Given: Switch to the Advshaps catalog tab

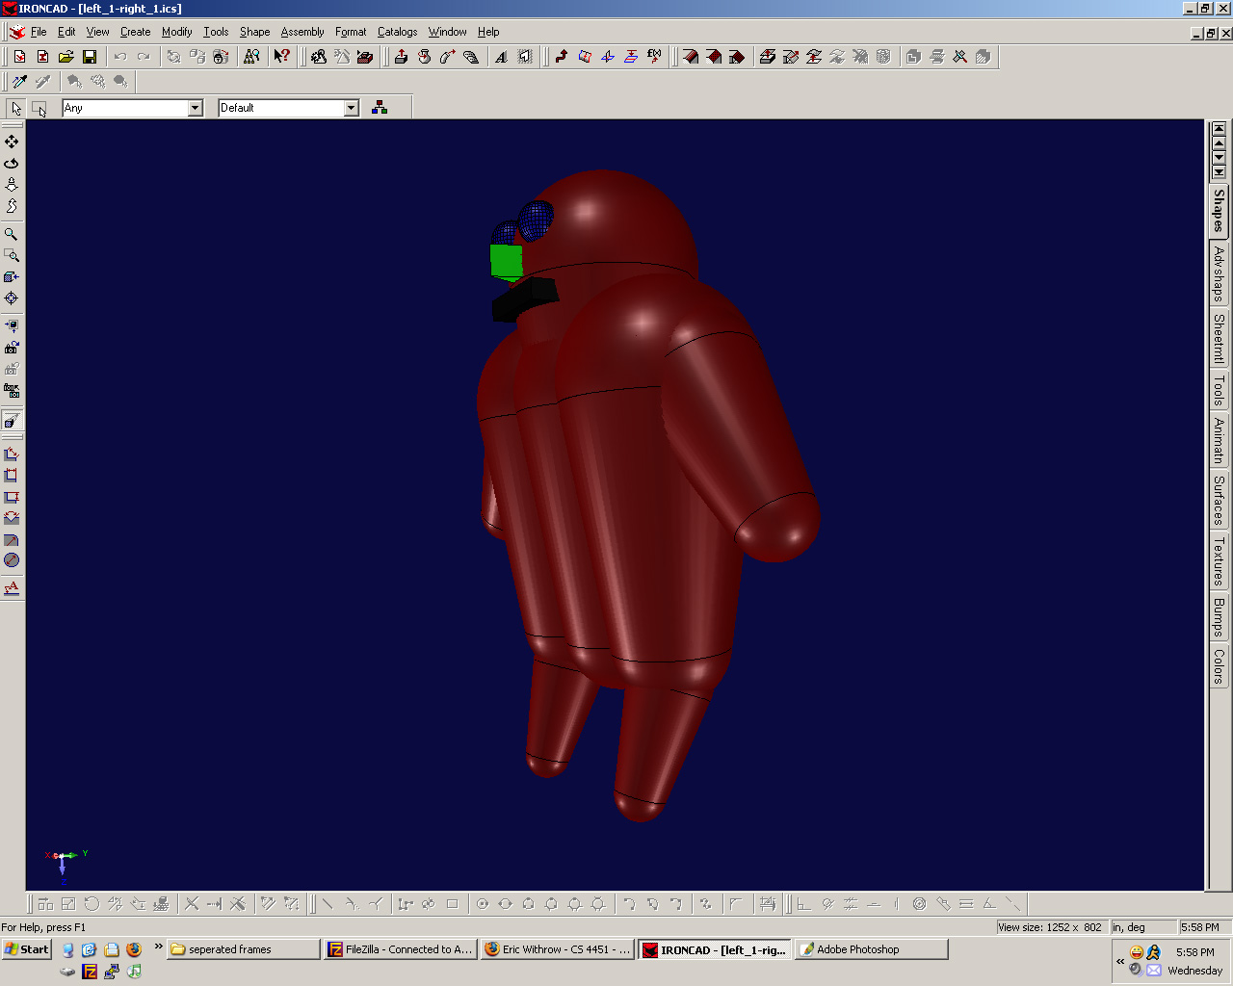Looking at the screenshot, I should click(x=1219, y=273).
